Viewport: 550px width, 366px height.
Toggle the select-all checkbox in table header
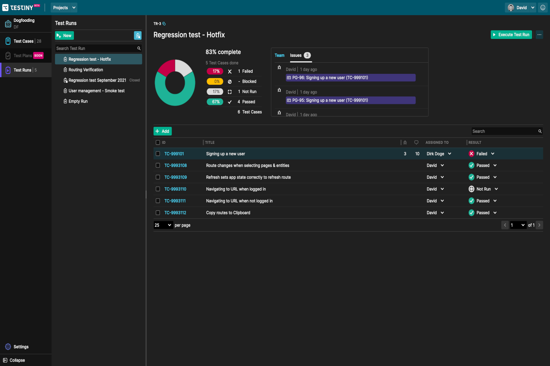pyautogui.click(x=158, y=142)
